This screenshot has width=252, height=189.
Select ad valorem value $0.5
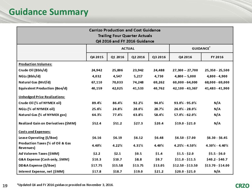tap(138, 154)
